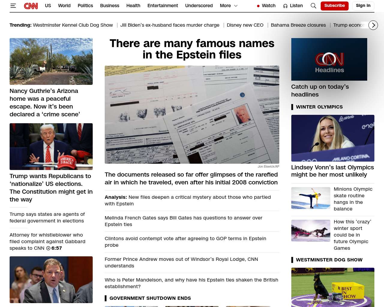
Task: Expand the More menu chevron
Action: 236,6
